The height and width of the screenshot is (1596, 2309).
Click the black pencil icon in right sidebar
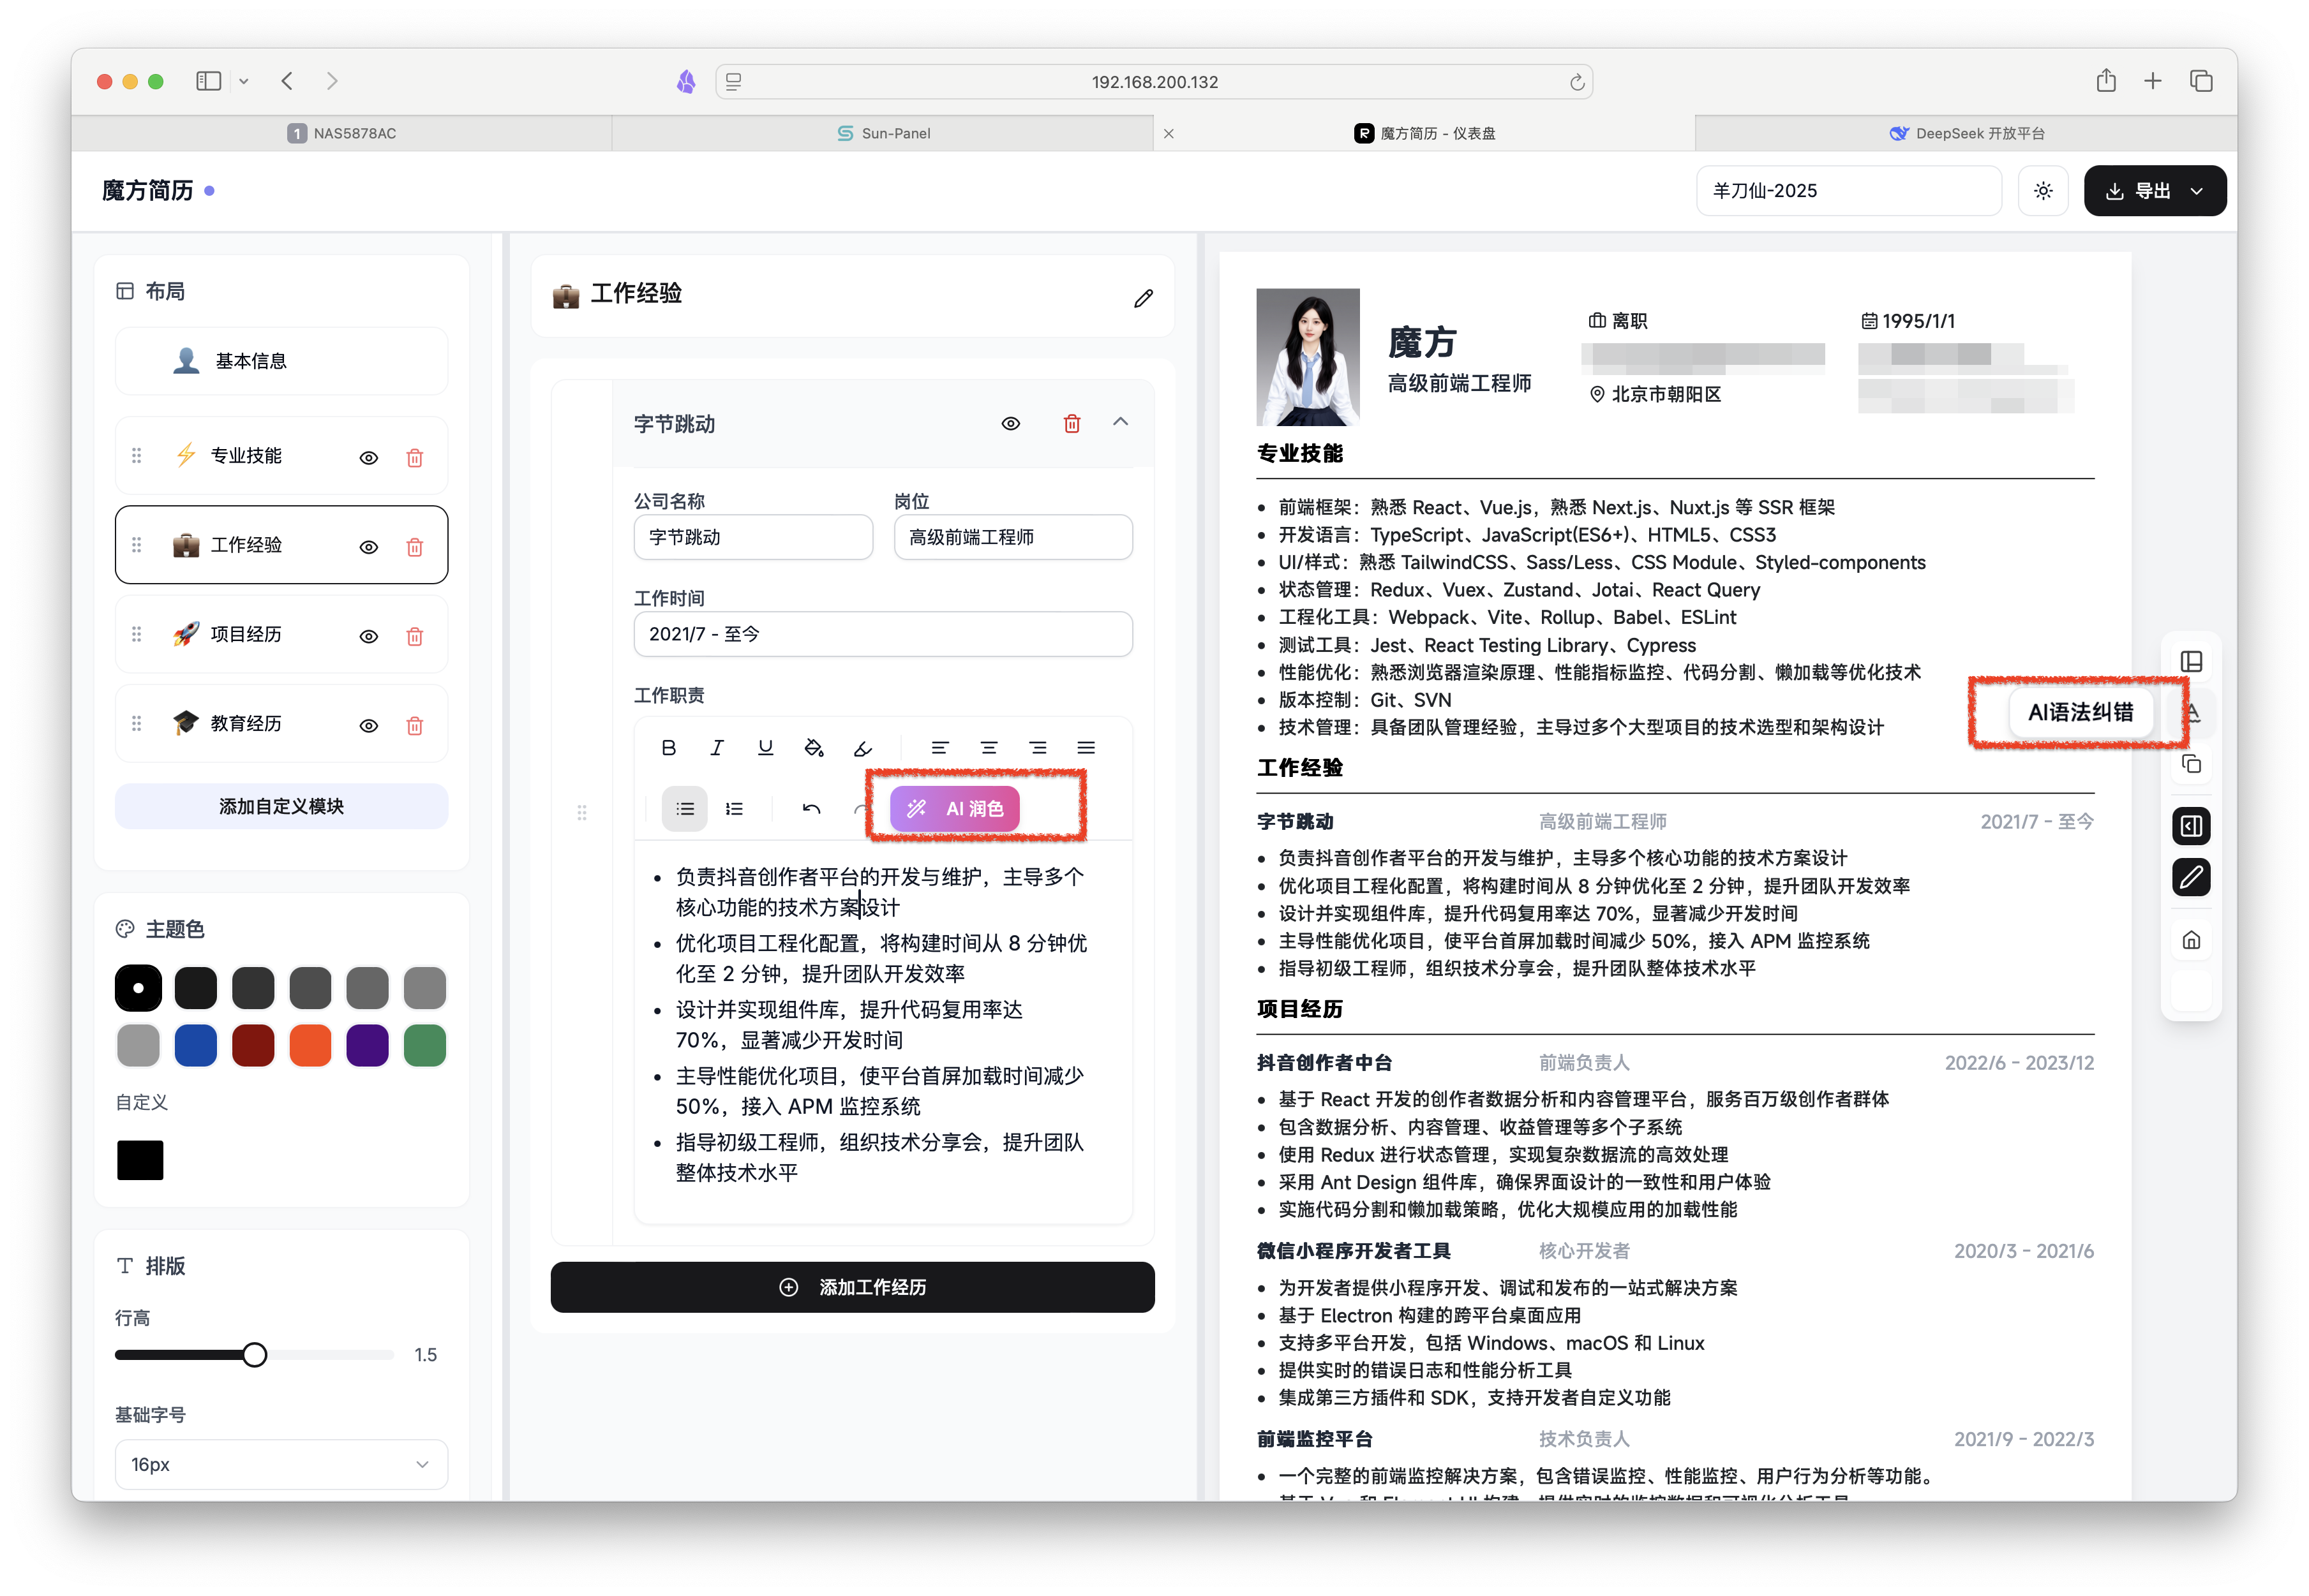[x=2191, y=878]
